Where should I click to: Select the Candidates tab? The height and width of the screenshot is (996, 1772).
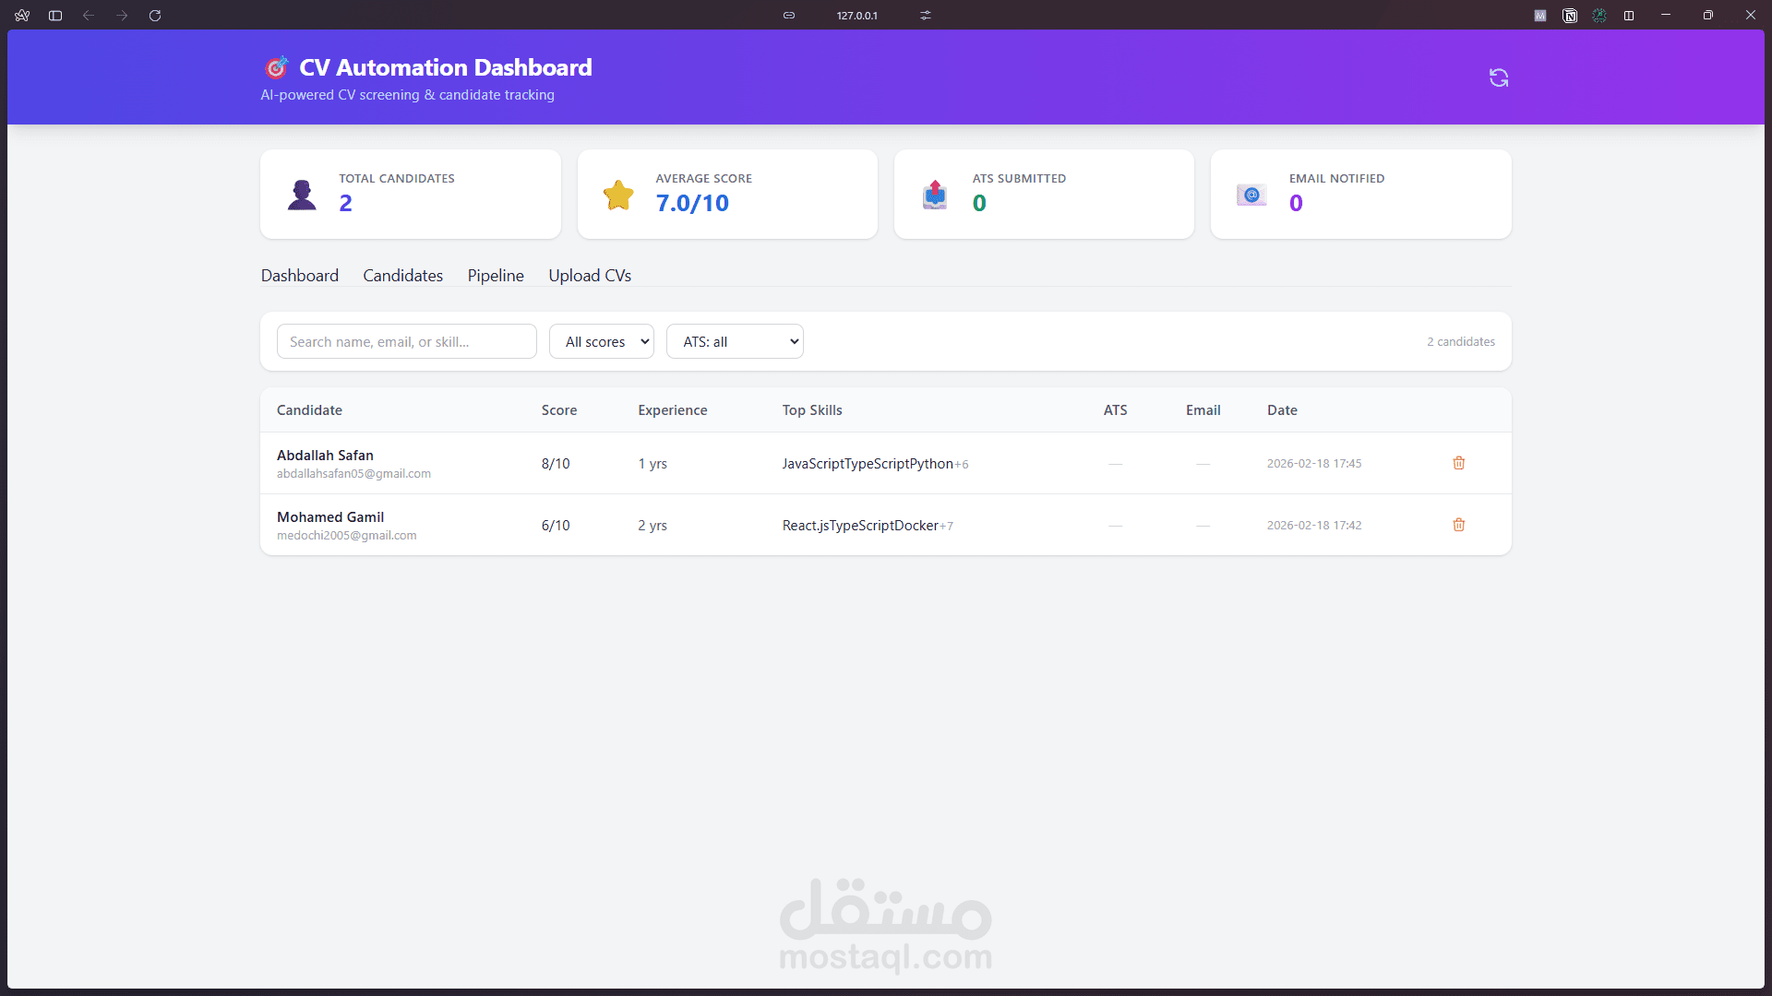[x=402, y=276]
